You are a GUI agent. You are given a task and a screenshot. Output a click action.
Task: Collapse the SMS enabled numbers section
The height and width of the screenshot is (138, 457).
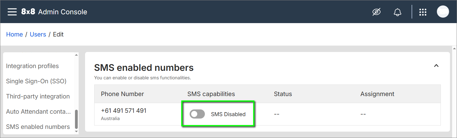click(x=436, y=66)
